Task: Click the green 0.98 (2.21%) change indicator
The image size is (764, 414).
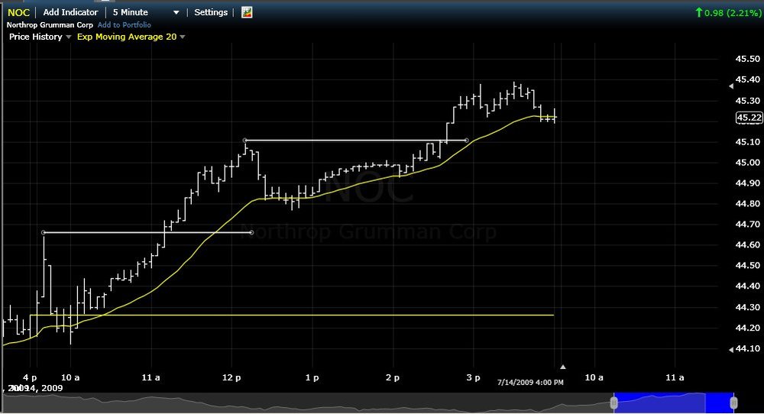Action: tap(728, 13)
